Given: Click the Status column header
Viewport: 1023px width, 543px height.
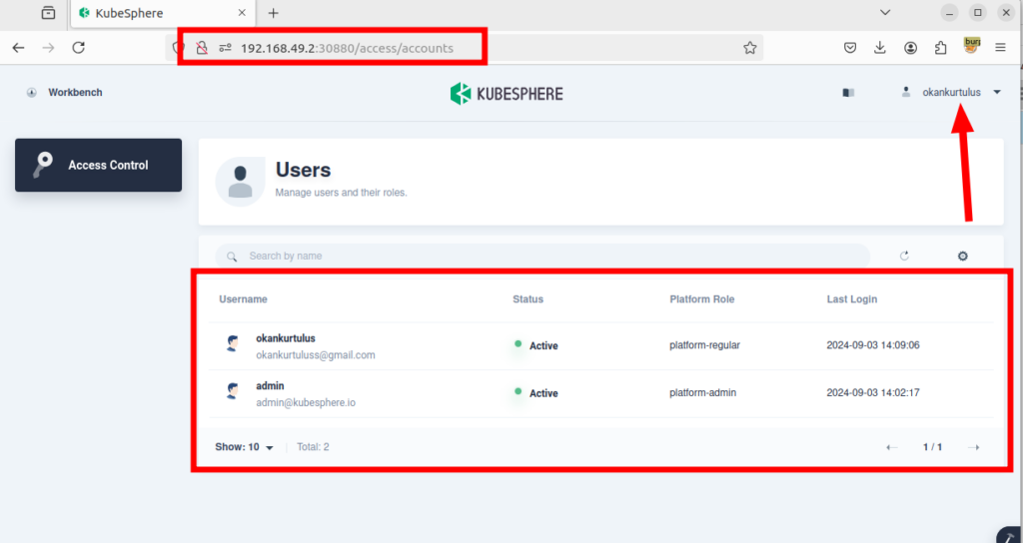Looking at the screenshot, I should coord(527,299).
